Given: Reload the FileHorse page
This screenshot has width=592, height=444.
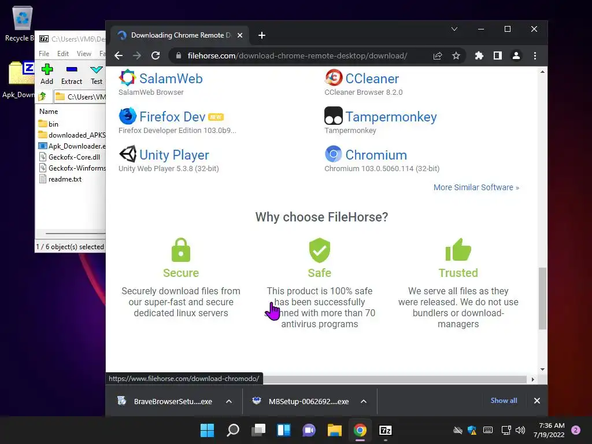Looking at the screenshot, I should [x=156, y=56].
